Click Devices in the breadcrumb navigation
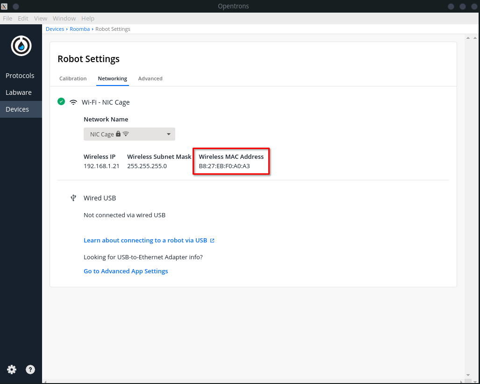 55,29
